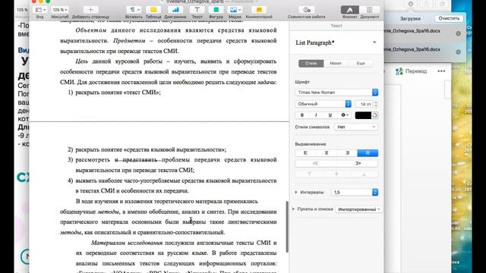Click the font size stepper arrows
This screenshot has height=273, width=486.
(376, 104)
